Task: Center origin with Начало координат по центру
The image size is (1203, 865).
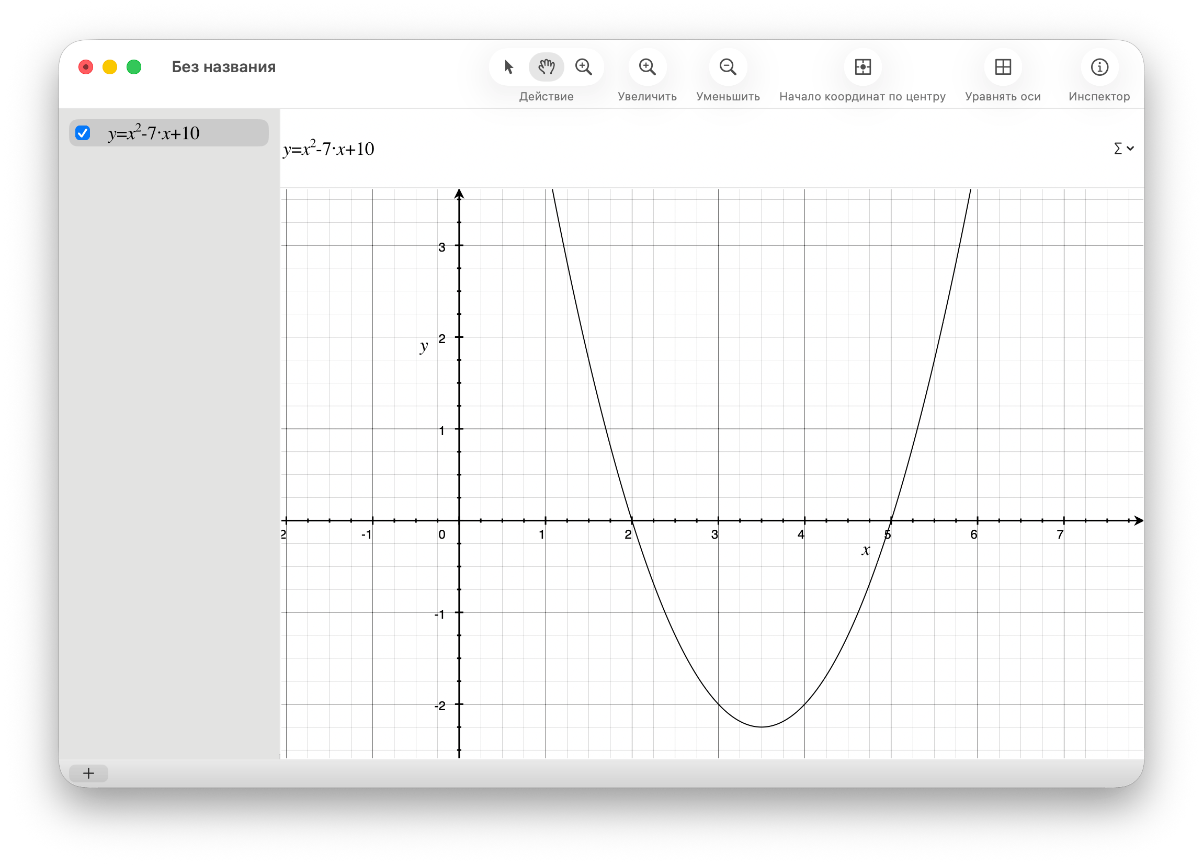Action: tap(862, 67)
